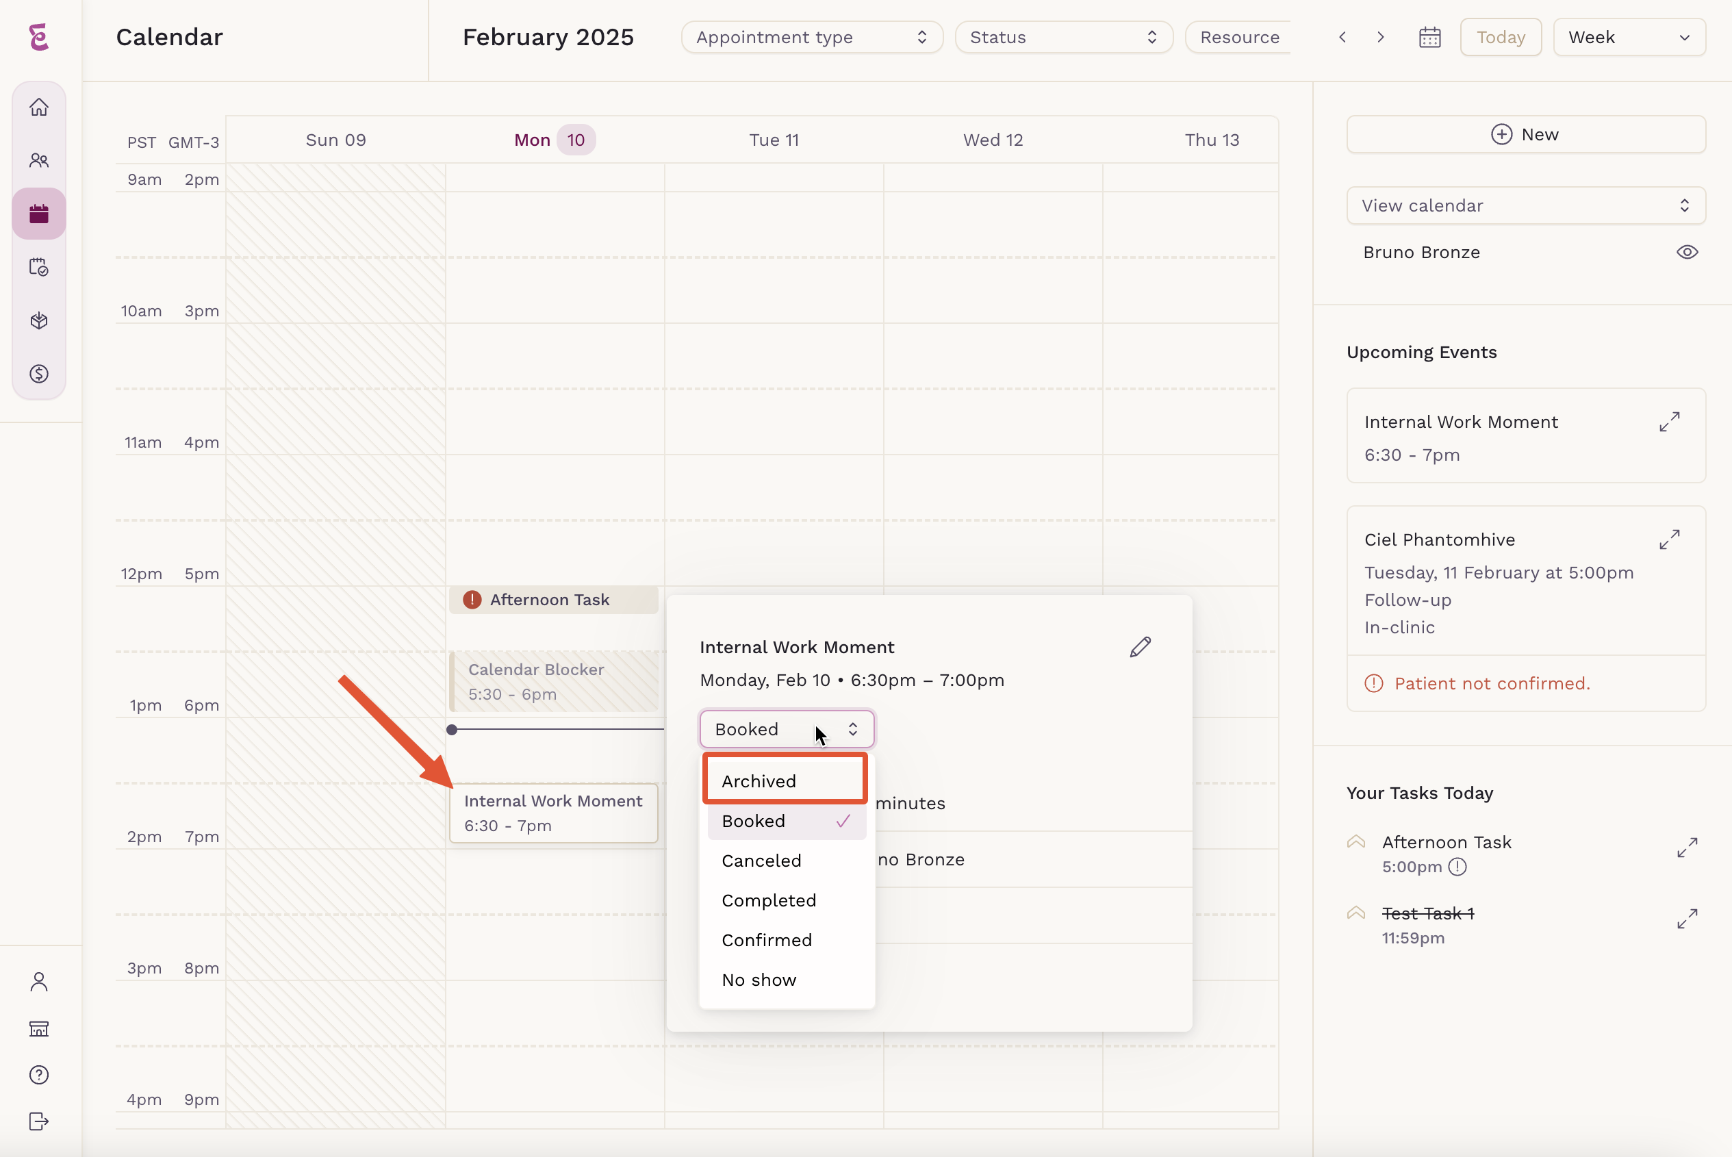This screenshot has width=1732, height=1157.
Task: Open the date picker calendar icon
Action: [1429, 37]
